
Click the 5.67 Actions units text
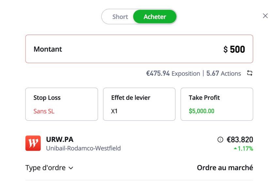[223, 74]
